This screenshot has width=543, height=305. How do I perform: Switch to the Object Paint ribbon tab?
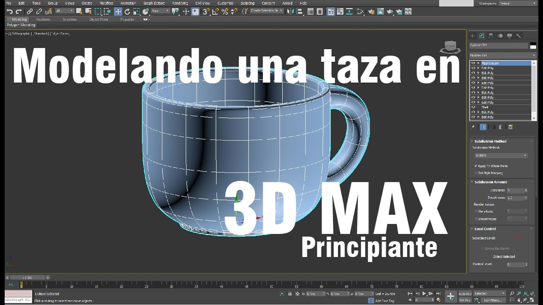98,19
